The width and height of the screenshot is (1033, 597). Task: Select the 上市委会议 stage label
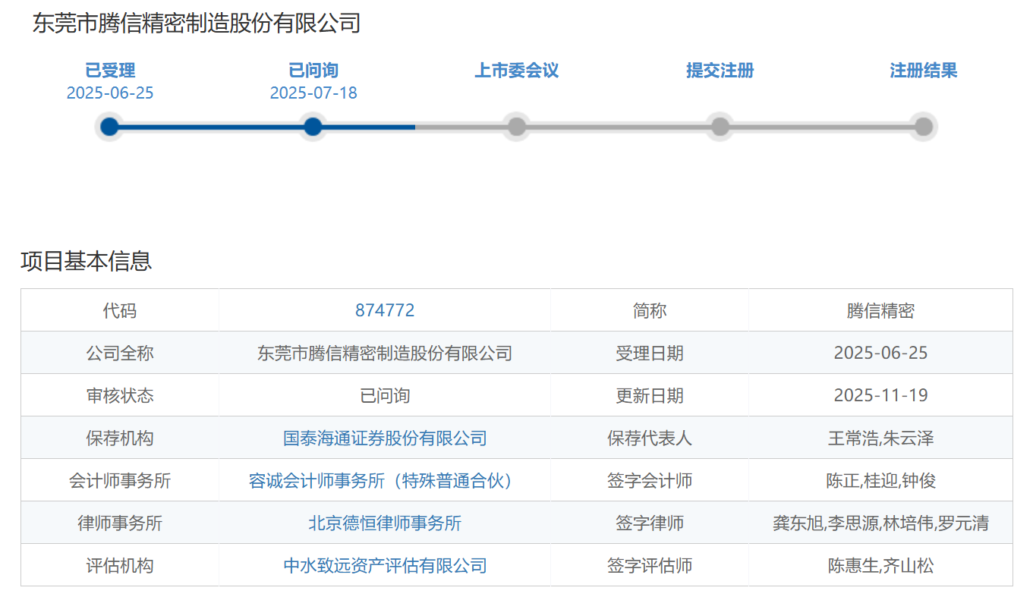[x=516, y=71]
